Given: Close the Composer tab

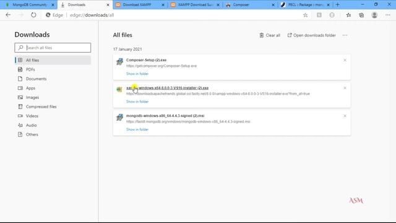Looking at the screenshot, I should pyautogui.click(x=273, y=5).
